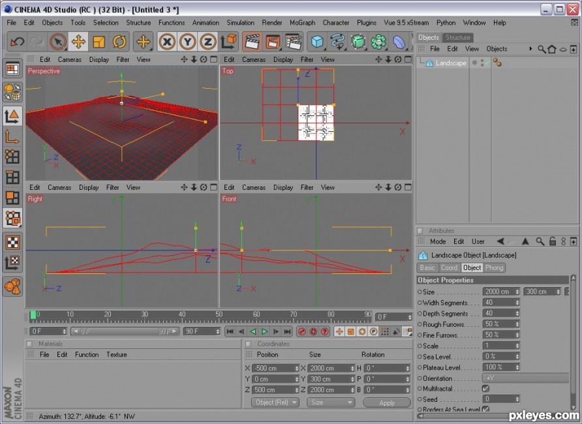This screenshot has height=424, width=582.
Task: Click the coordinate system icon beside Z lock
Action: tap(228, 42)
